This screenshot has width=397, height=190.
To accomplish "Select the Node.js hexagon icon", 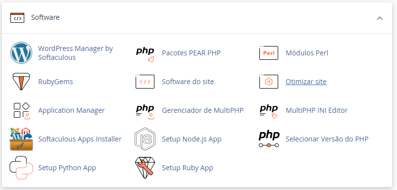I will [145, 139].
